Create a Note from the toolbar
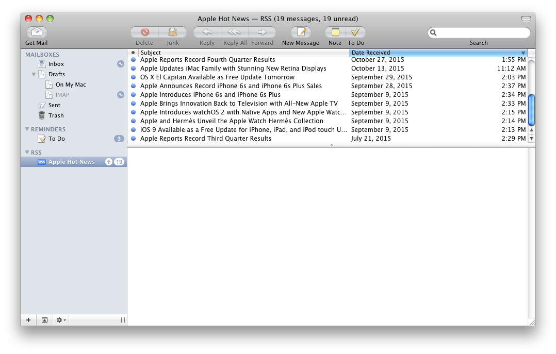 pos(335,32)
